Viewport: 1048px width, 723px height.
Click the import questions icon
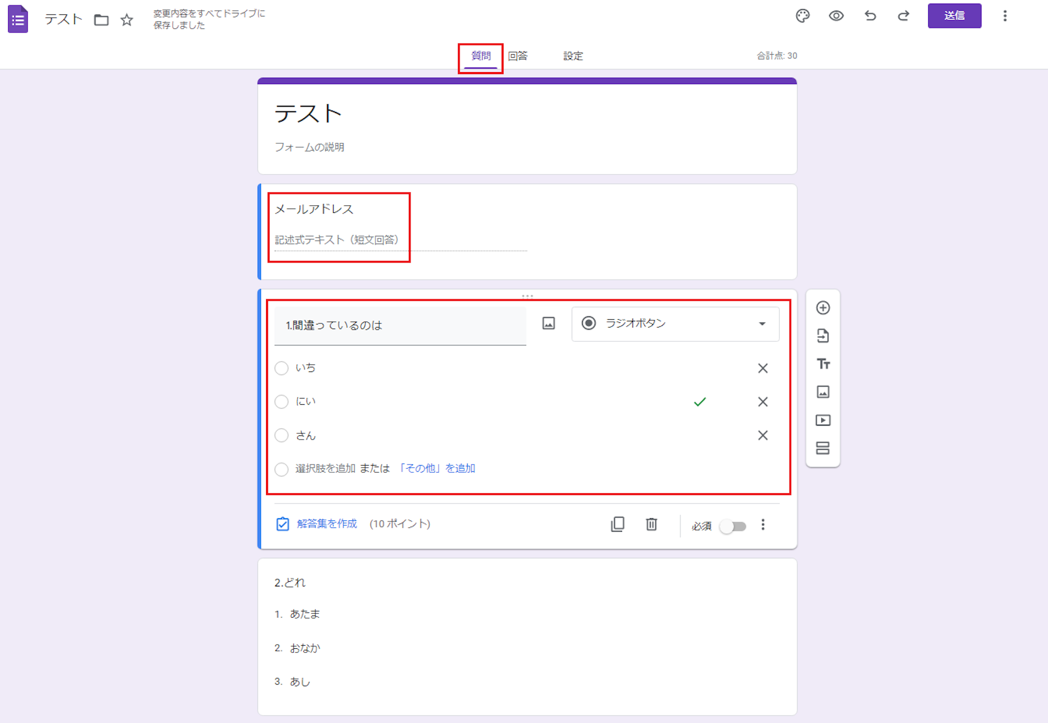(823, 336)
